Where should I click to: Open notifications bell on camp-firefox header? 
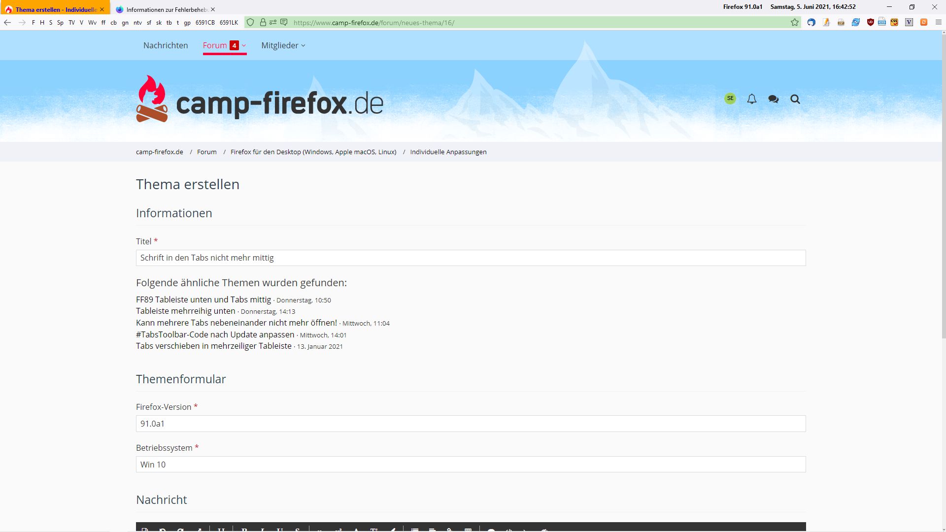click(x=751, y=99)
